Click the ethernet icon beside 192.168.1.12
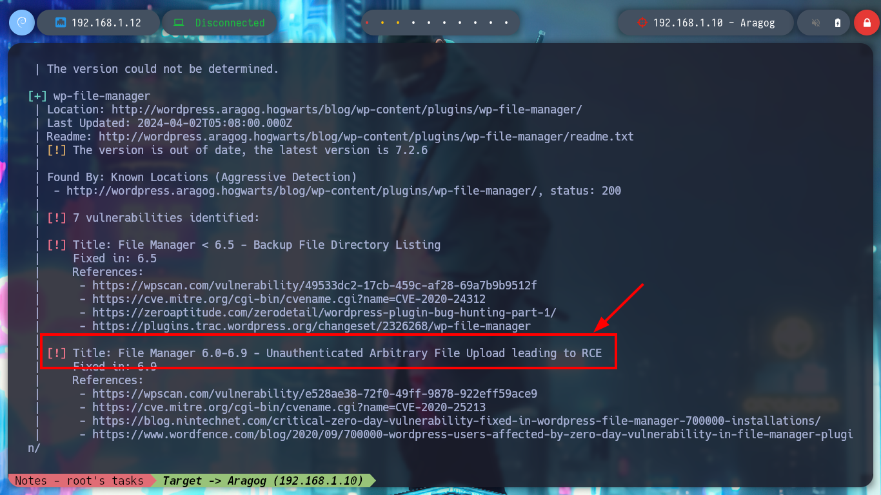Image resolution: width=881 pixels, height=495 pixels. point(61,23)
